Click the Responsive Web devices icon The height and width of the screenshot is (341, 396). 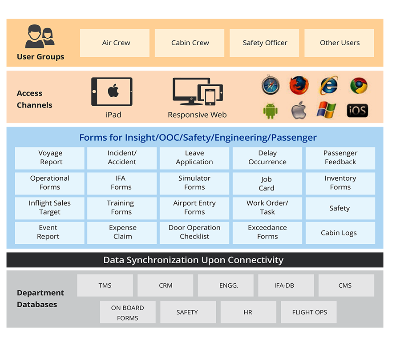click(197, 91)
